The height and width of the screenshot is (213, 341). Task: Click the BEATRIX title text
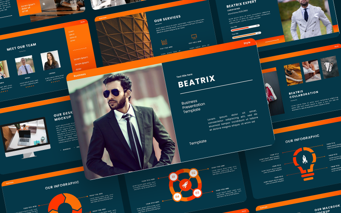pyautogui.click(x=197, y=81)
